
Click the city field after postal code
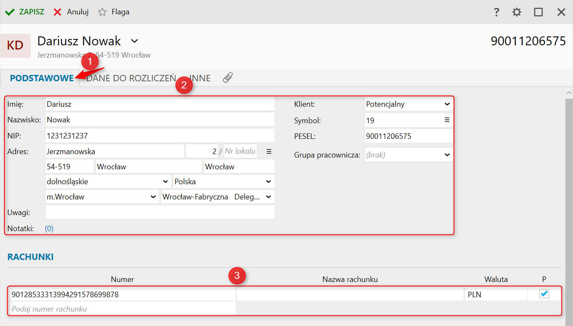[149, 166]
